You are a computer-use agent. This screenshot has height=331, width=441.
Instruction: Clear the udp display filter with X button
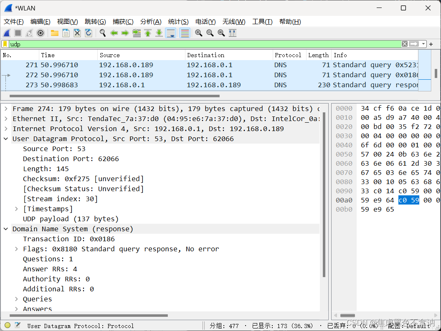[x=404, y=44]
